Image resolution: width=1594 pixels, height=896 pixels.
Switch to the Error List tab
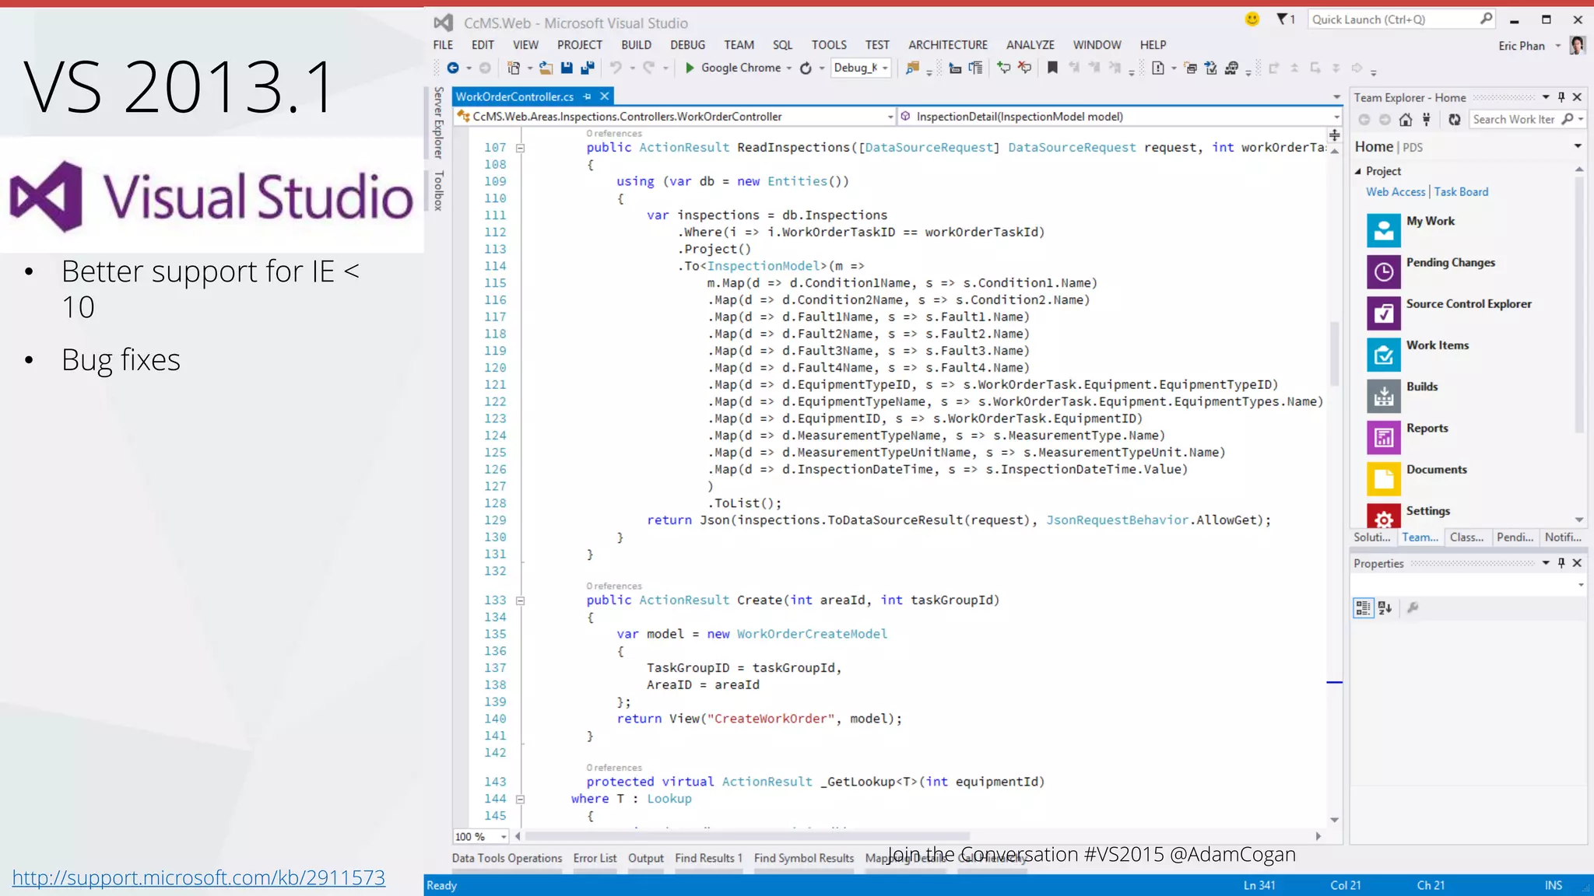click(x=595, y=858)
